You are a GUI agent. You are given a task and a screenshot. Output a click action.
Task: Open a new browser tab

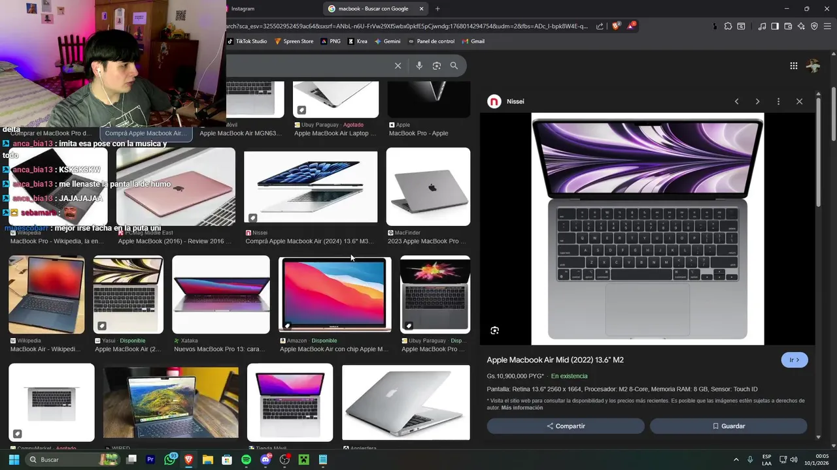437,8
